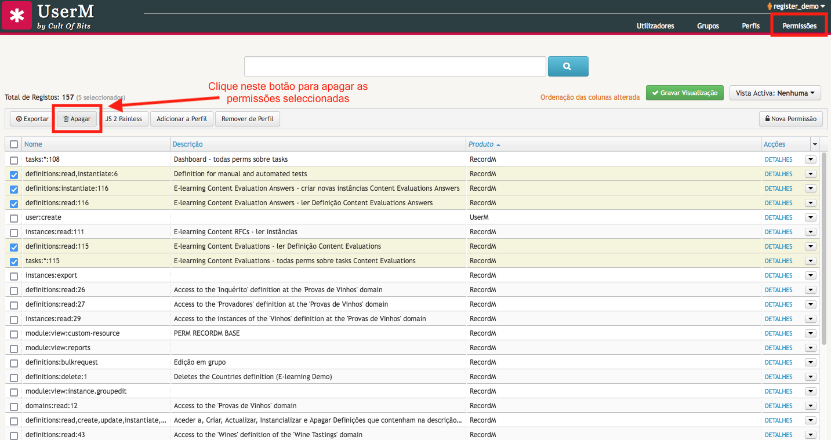Uncheck definitions:instantiate:116 checkbox

[14, 189]
